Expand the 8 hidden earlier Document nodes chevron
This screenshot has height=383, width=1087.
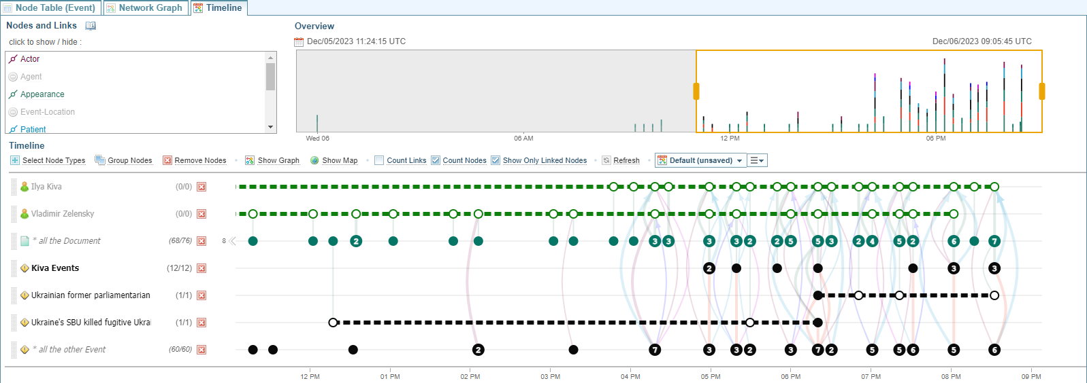click(233, 241)
